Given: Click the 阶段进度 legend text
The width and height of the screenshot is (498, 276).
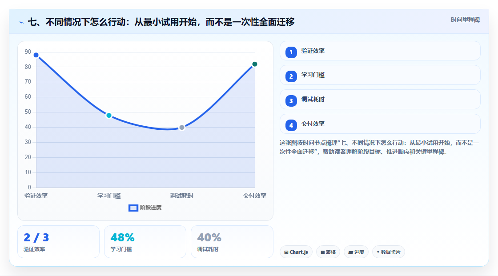Looking at the screenshot, I should tap(151, 208).
